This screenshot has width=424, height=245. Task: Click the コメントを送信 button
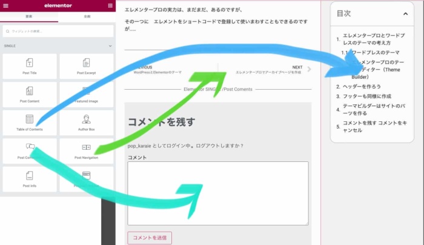click(x=150, y=238)
